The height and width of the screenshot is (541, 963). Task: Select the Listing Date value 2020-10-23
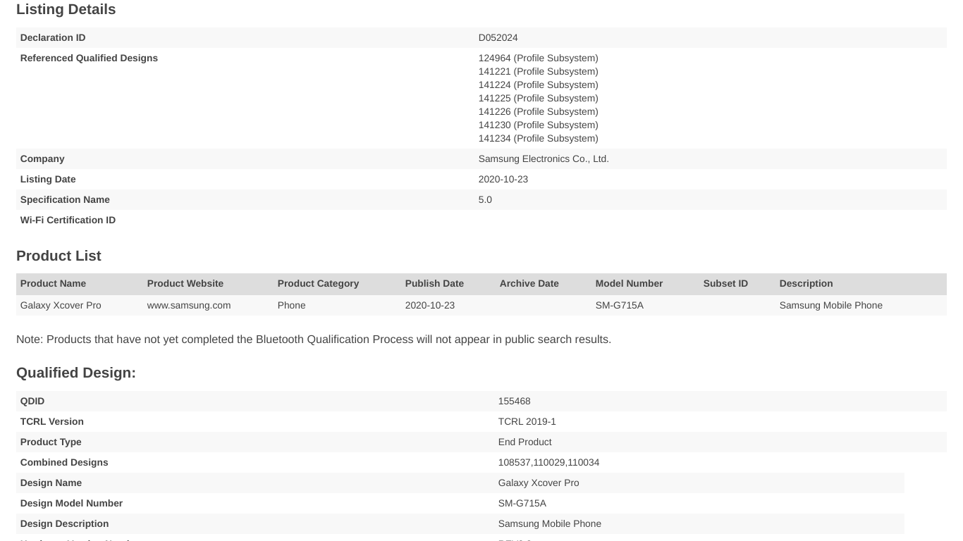pyautogui.click(x=503, y=179)
